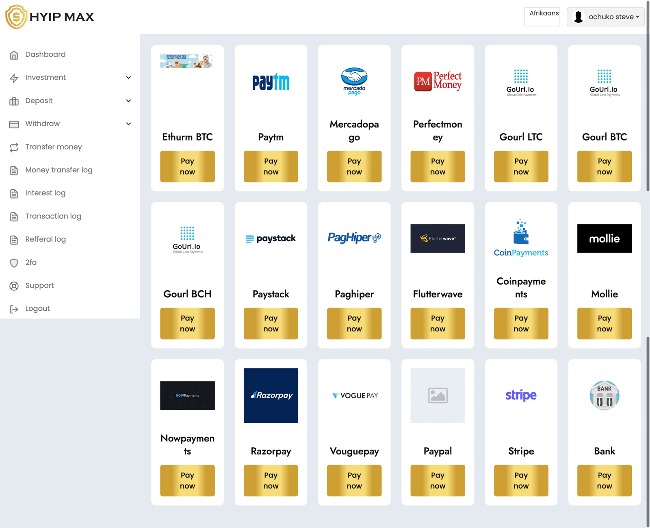This screenshot has width=650, height=528.
Task: Click the Dashboard home icon
Action: (x=14, y=55)
